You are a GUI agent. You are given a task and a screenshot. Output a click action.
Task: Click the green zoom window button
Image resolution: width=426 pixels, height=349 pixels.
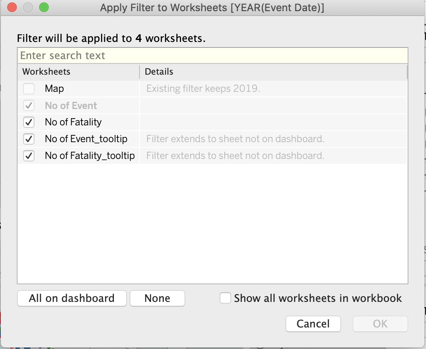[x=44, y=8]
